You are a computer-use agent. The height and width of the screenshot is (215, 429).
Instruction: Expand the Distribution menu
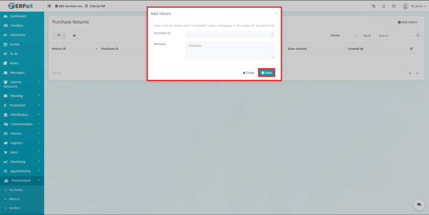coord(22,114)
